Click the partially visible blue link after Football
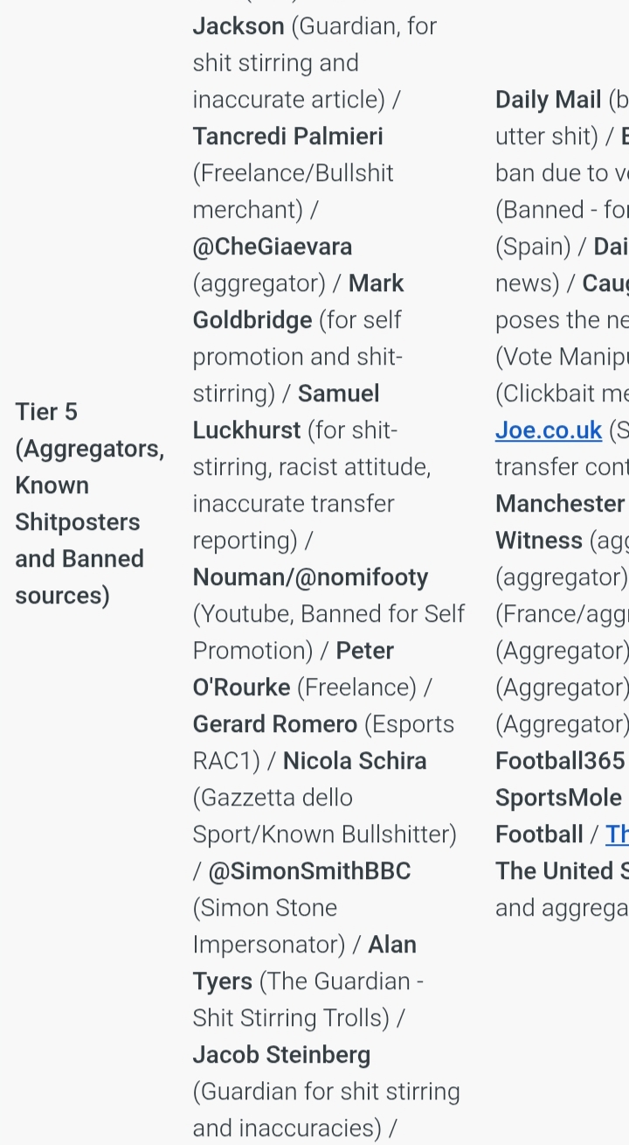This screenshot has width=629, height=1145. [617, 834]
